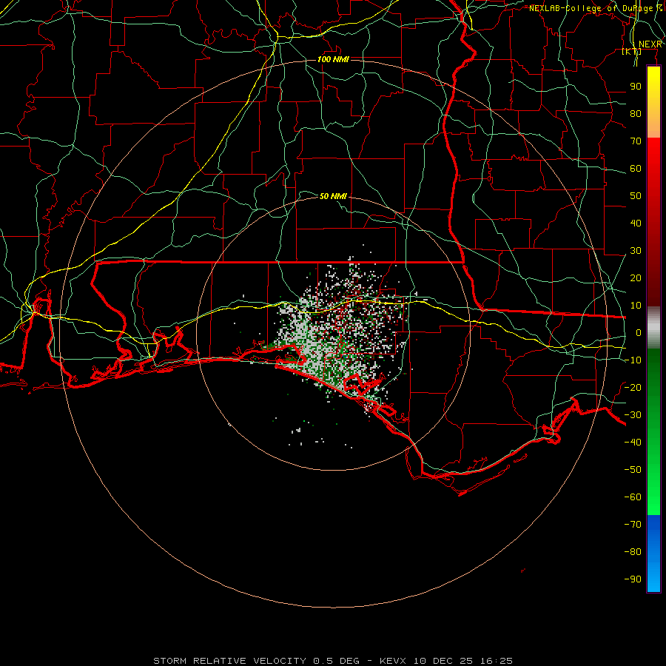Image resolution: width=666 pixels, height=666 pixels.
Task: Click the 30 value on the velocity scale
Action: click(636, 251)
